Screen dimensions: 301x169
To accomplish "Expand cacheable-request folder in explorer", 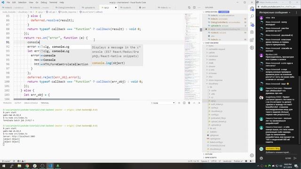I will point(216,49).
